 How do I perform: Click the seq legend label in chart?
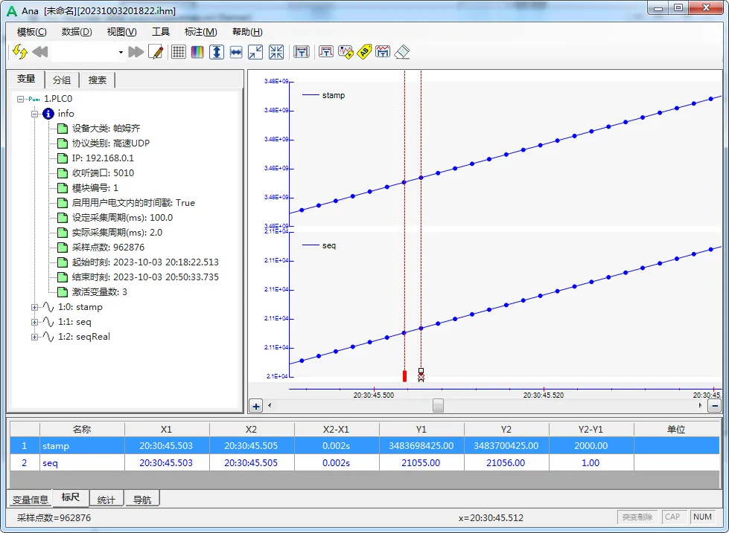pos(328,245)
